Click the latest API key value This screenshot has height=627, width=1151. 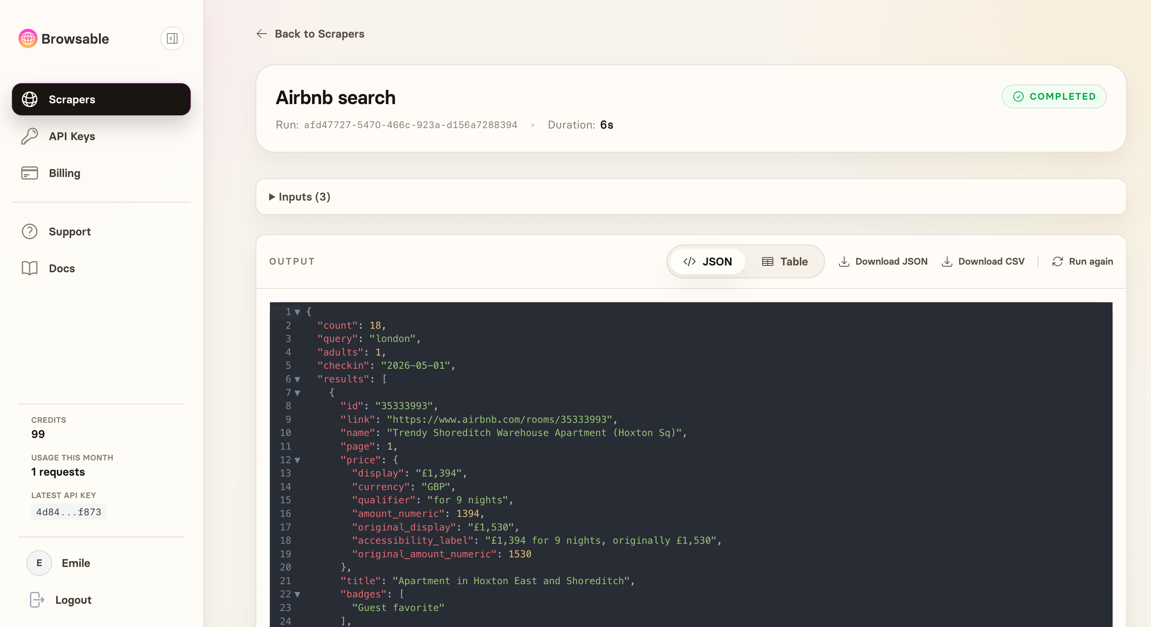tap(68, 512)
